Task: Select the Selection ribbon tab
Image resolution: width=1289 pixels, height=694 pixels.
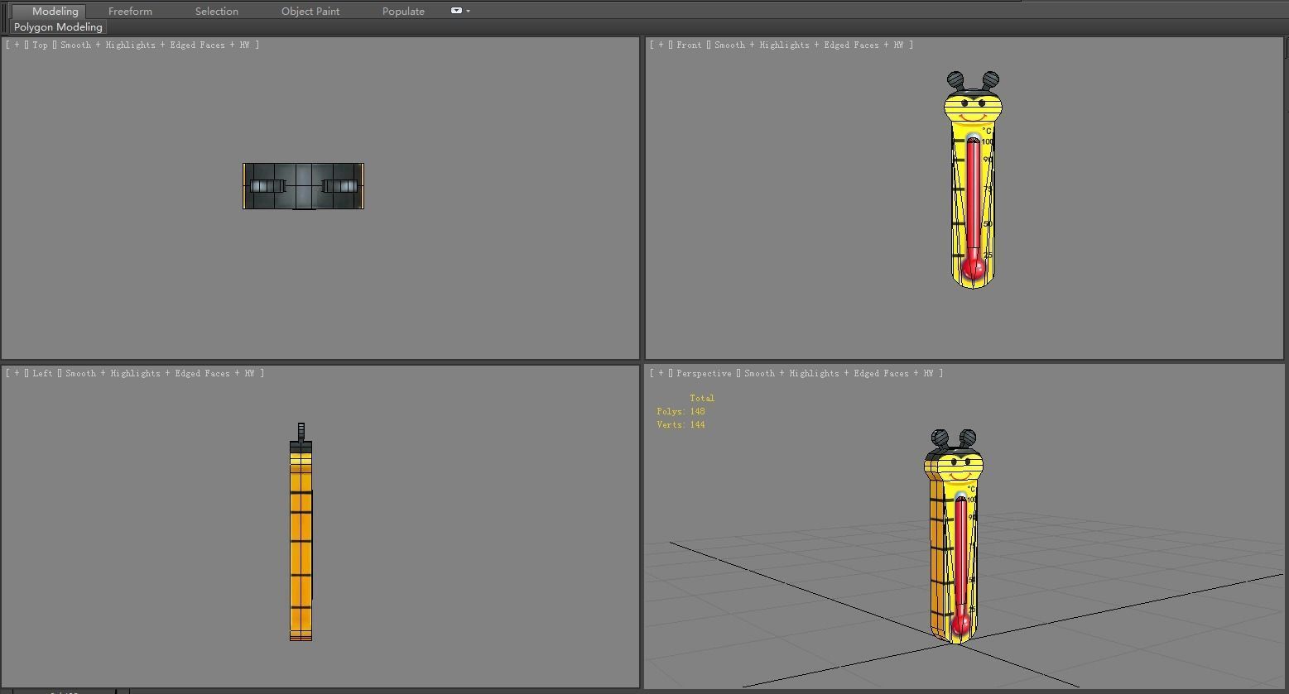Action: 217,11
